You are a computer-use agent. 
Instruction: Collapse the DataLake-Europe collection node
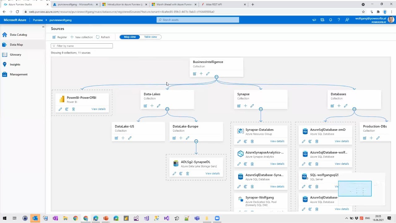pyautogui.click(x=196, y=141)
